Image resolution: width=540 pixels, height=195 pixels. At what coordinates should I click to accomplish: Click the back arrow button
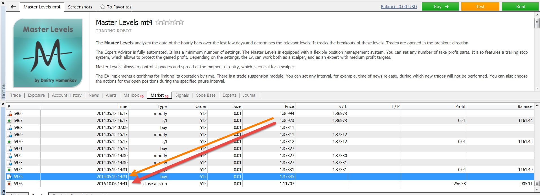pos(13,7)
